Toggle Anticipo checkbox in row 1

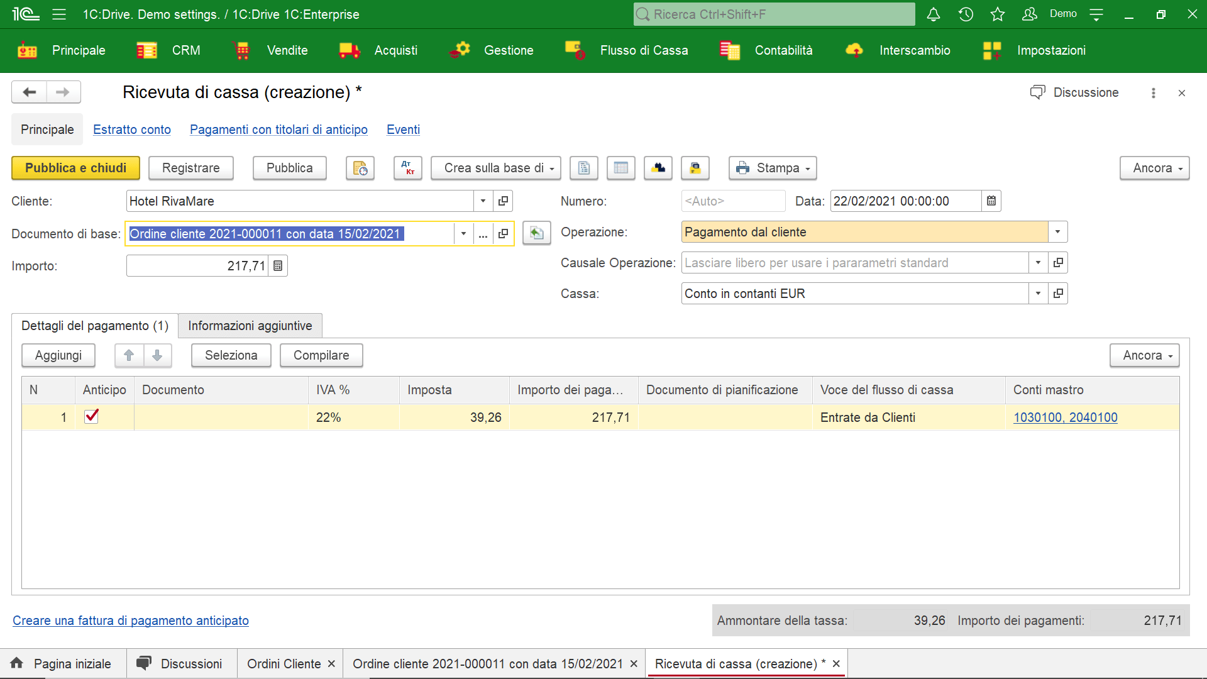click(x=91, y=416)
